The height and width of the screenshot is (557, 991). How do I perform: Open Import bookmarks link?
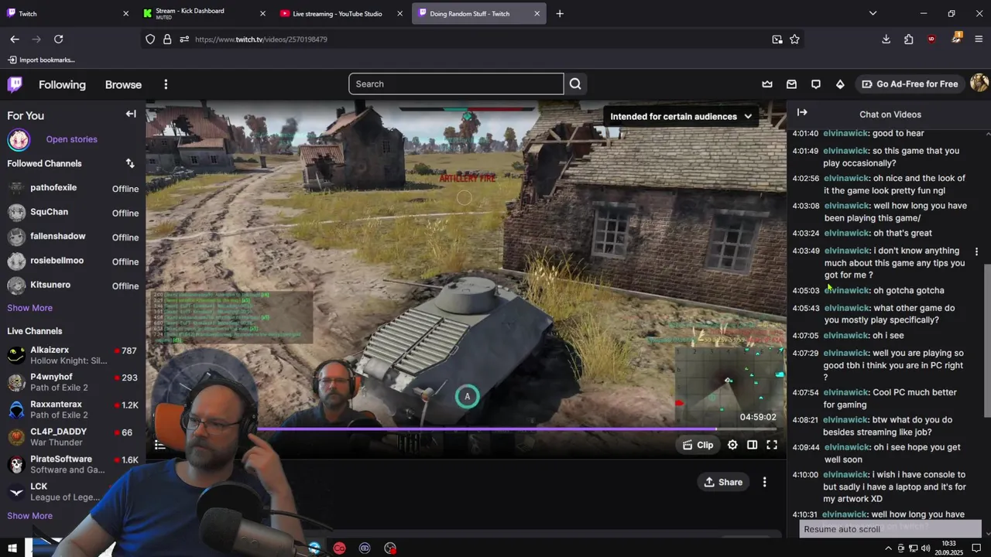pos(41,60)
